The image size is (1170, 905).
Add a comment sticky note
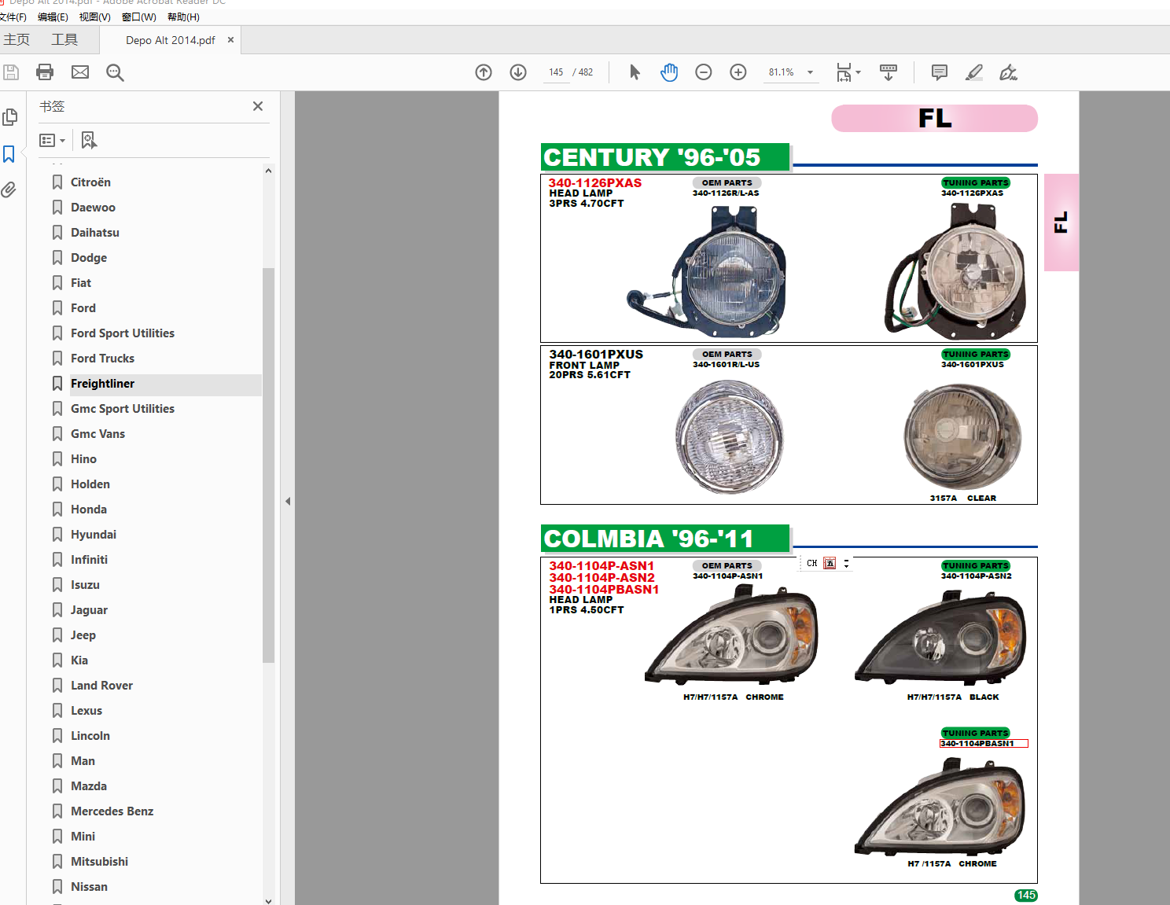[x=939, y=72]
